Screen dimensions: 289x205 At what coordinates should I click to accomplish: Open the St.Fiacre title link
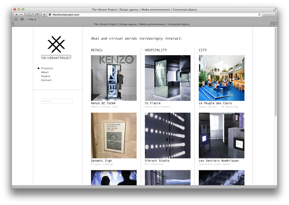153,103
